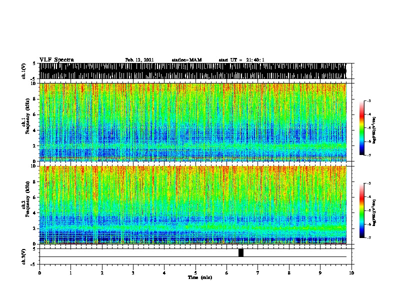The width and height of the screenshot is (396, 306).
Task: Click the time axis tick label "7"
Action: [258, 272]
